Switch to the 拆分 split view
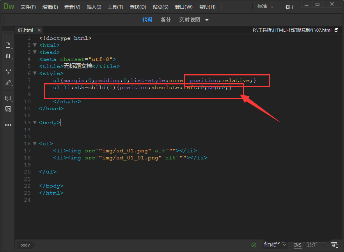This screenshot has height=252, width=344. click(166, 20)
